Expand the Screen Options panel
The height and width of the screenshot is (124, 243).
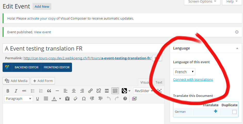tap(202, 2)
